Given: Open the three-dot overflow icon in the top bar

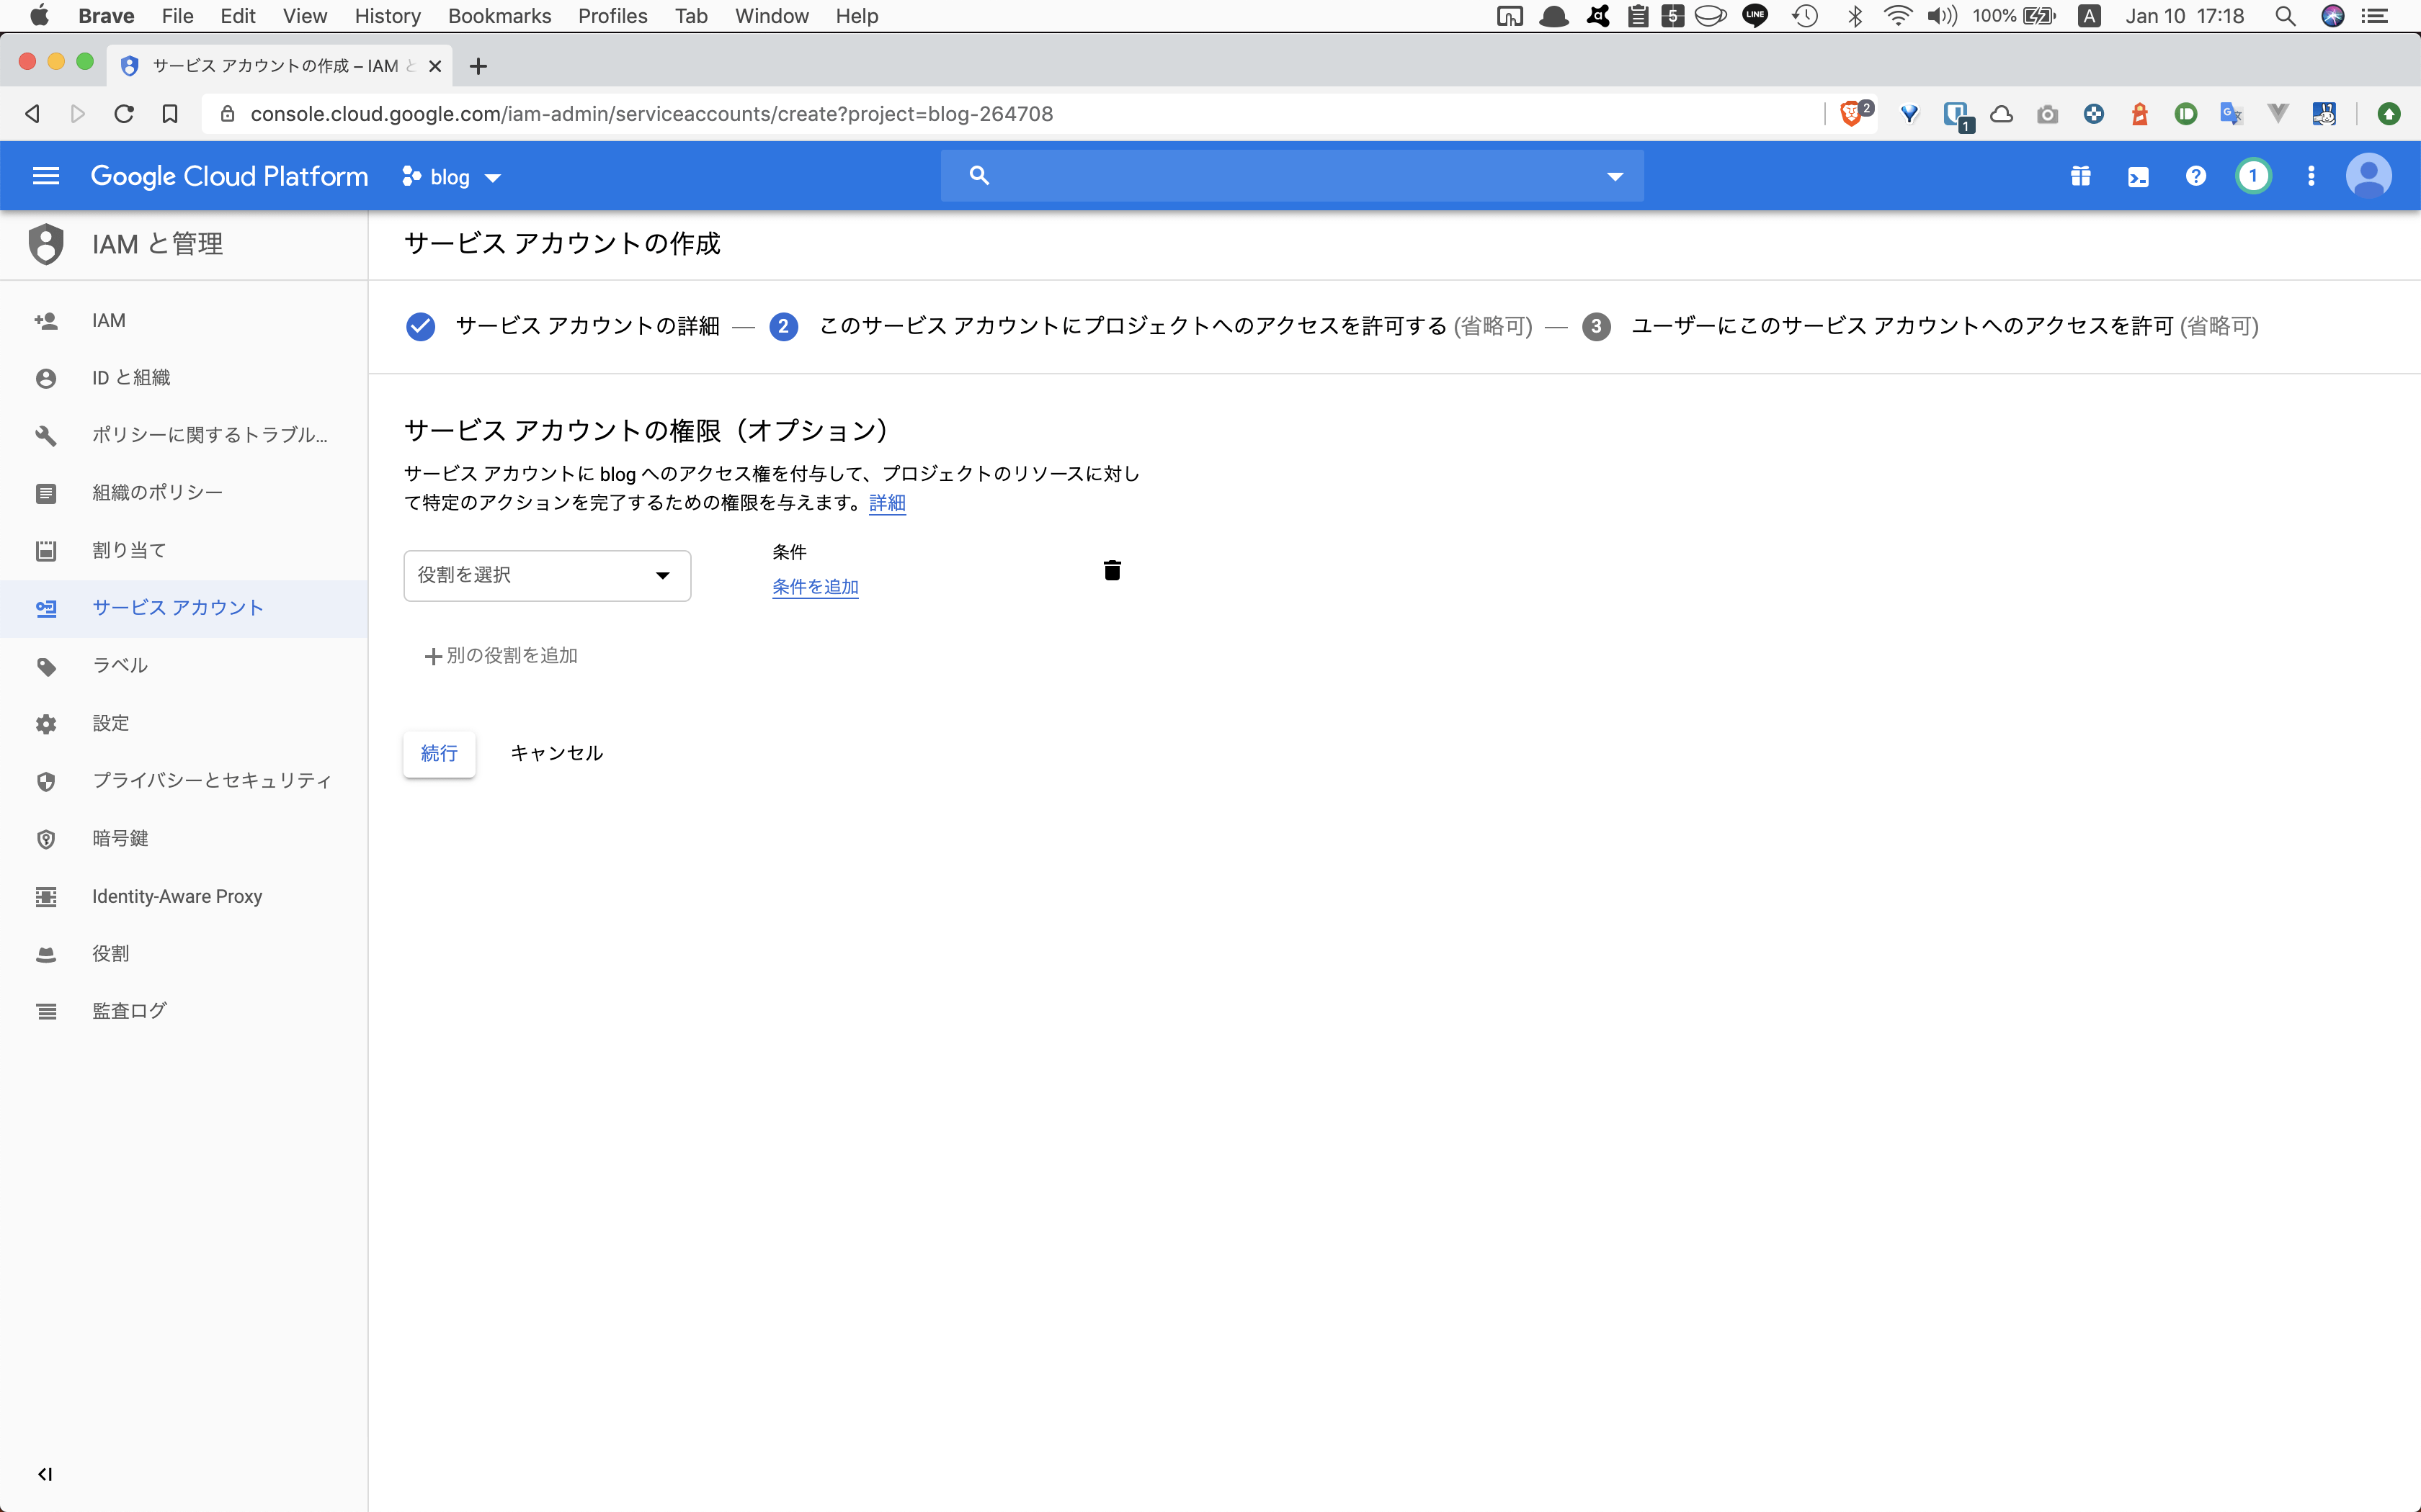Looking at the screenshot, I should click(2311, 175).
